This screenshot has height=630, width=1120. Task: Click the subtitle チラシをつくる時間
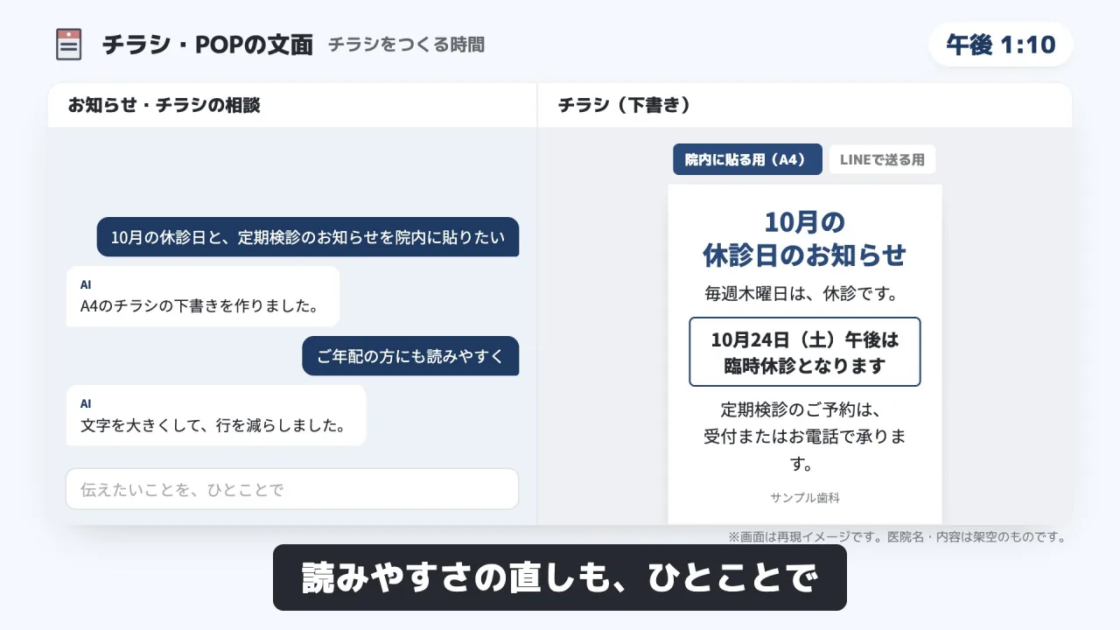[x=406, y=45]
